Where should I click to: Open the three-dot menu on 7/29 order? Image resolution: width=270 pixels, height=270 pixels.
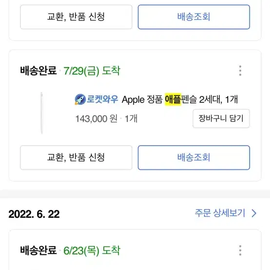tap(240, 71)
